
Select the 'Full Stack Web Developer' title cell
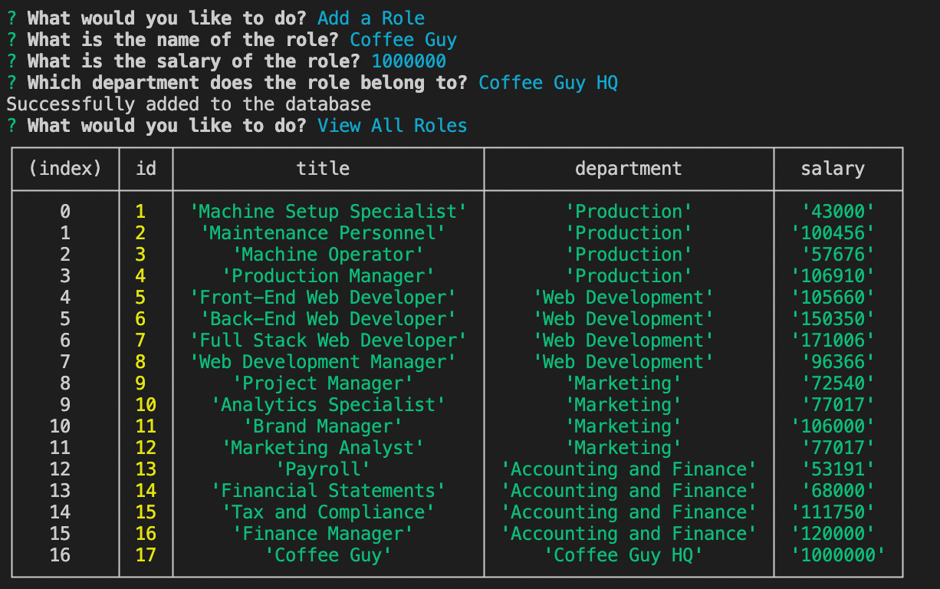(328, 341)
